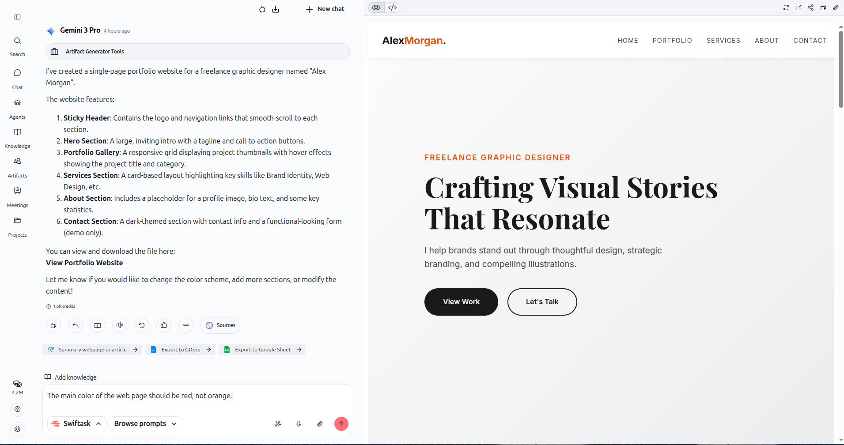Click the magic wand enhance prompt icon
This screenshot has height=445, width=844.
(278, 424)
